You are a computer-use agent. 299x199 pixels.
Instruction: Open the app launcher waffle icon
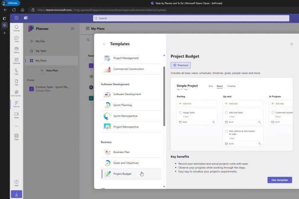16,18
